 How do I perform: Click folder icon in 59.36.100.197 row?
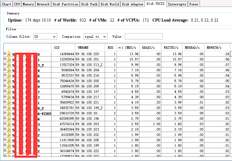point(9,91)
